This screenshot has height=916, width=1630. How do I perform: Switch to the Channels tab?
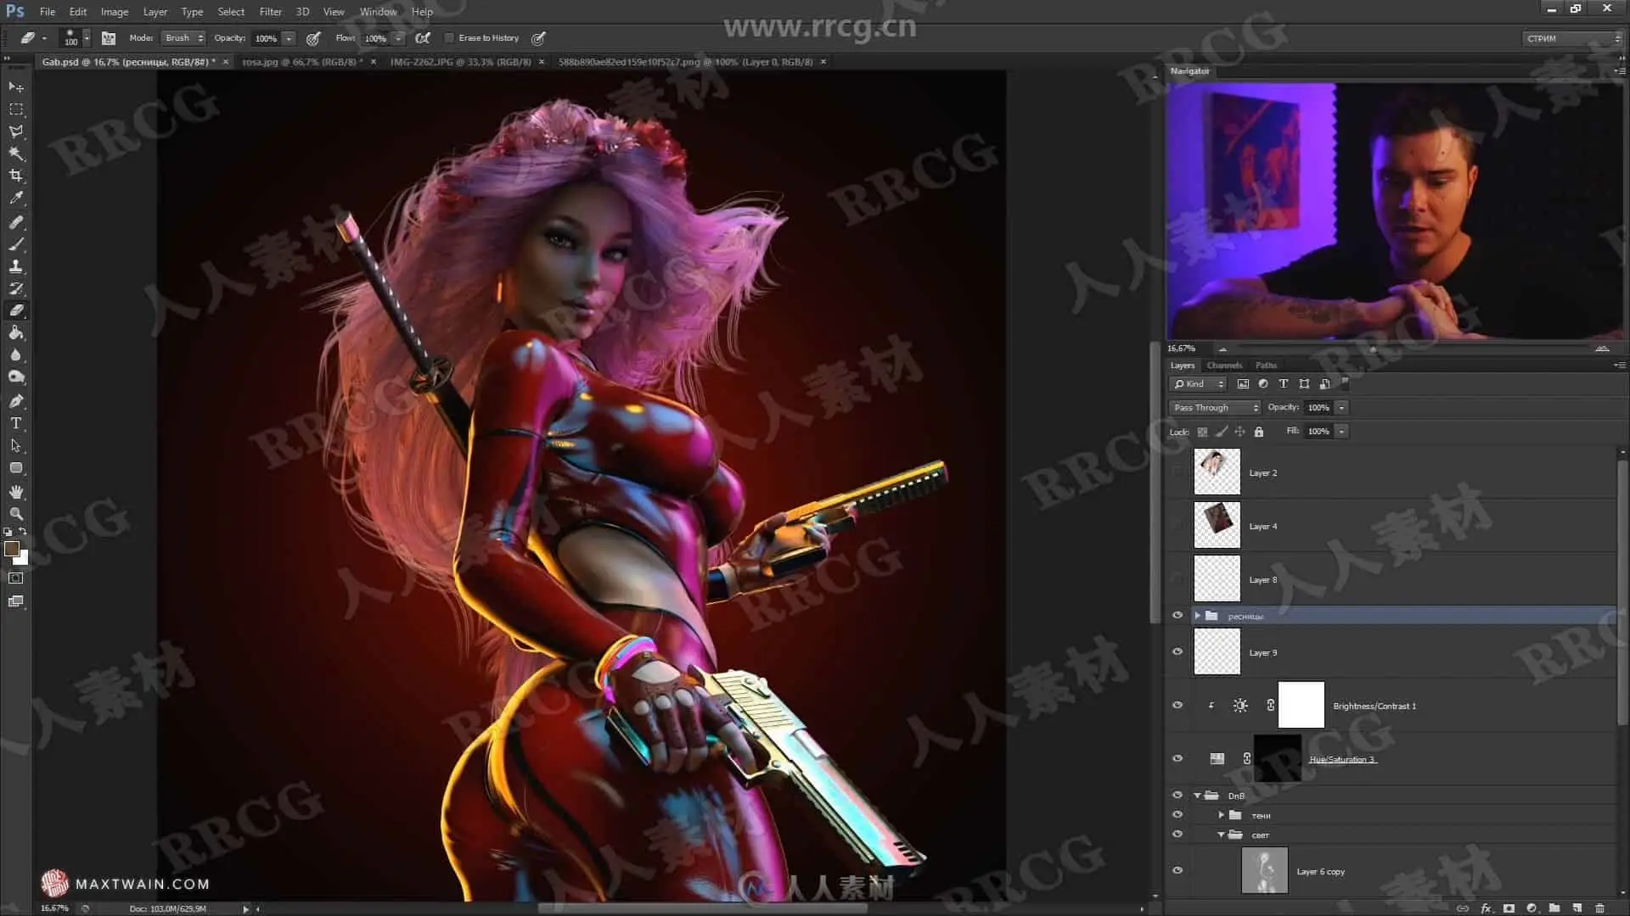(1224, 366)
